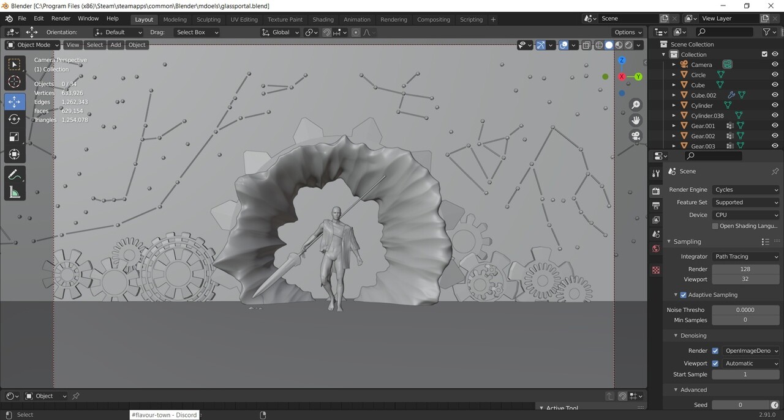Select the Annotate pencil tool
The height and width of the screenshot is (420, 784).
pos(15,175)
